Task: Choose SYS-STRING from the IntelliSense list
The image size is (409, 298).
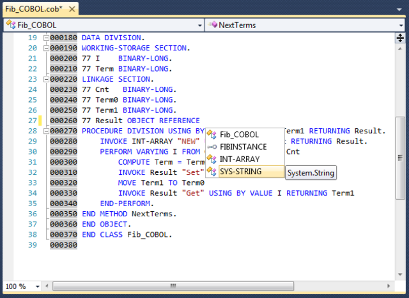Action: pyautogui.click(x=245, y=172)
